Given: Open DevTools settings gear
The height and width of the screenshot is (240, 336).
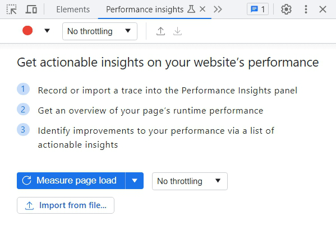Looking at the screenshot, I should (286, 10).
